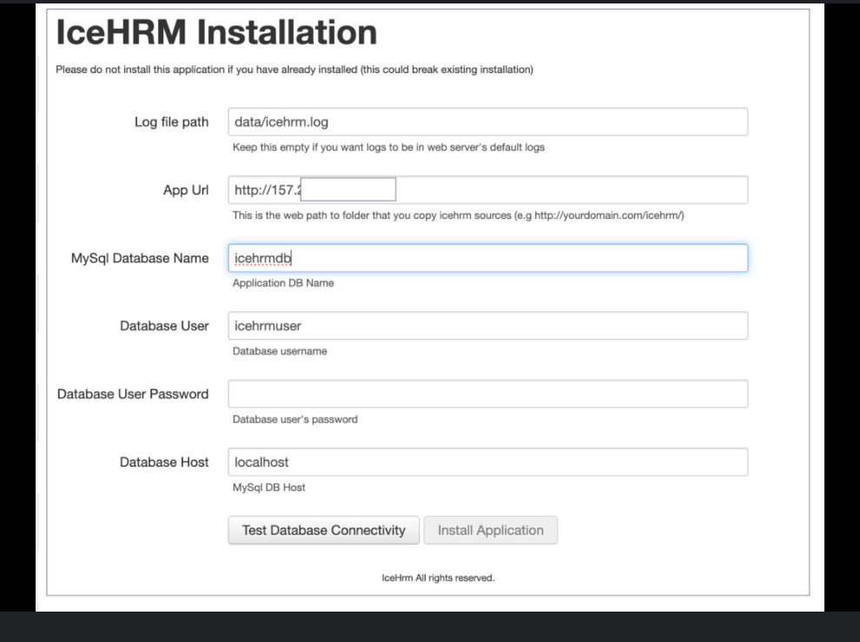This screenshot has height=642, width=860.
Task: Click the 'Log file path' label
Action: click(x=172, y=122)
